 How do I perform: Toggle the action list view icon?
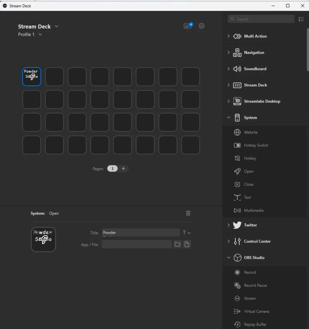301,19
